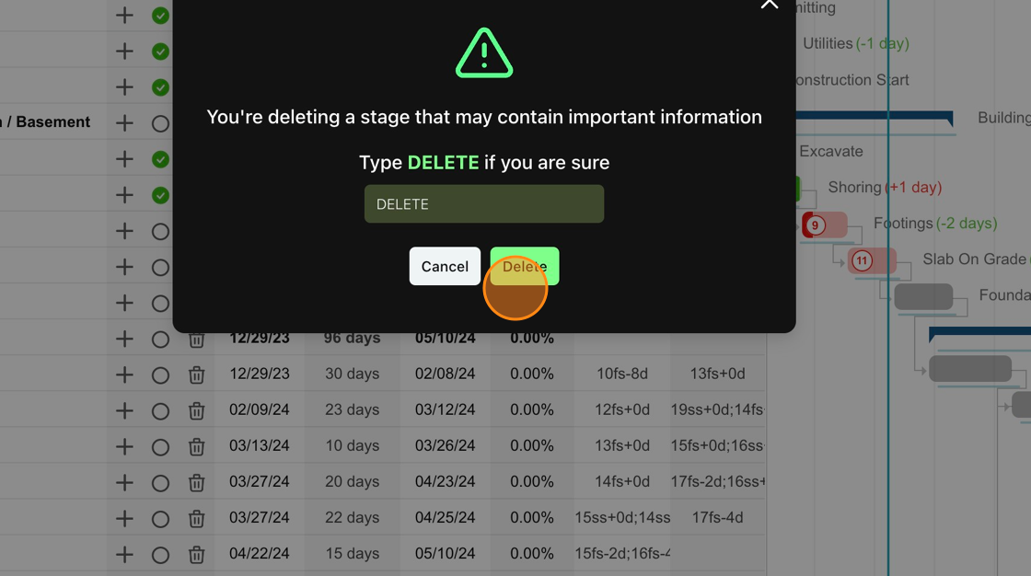1031x576 pixels.
Task: Select the Slab On Grade bar with the 11 badge
Action: 872,261
